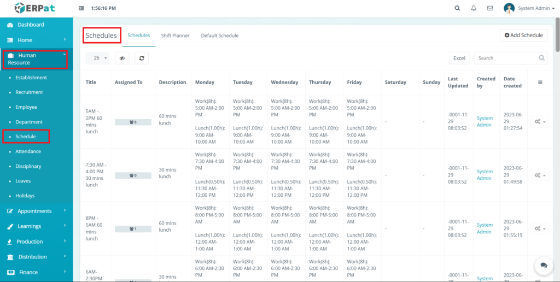This screenshot has height=282, width=560.
Task: Open the 25 rows-per-page dropdown
Action: pyautogui.click(x=98, y=58)
